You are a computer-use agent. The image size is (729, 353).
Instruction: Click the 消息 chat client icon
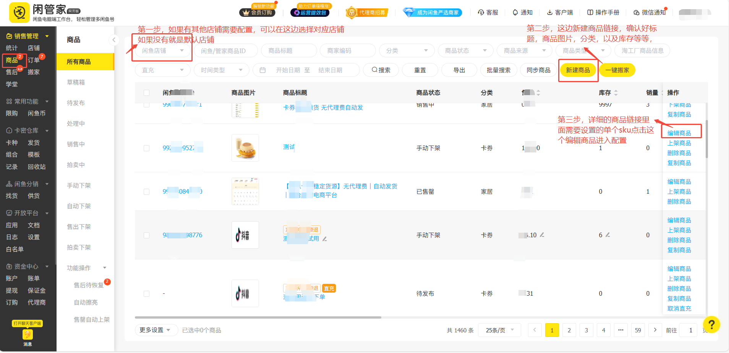coord(28,335)
